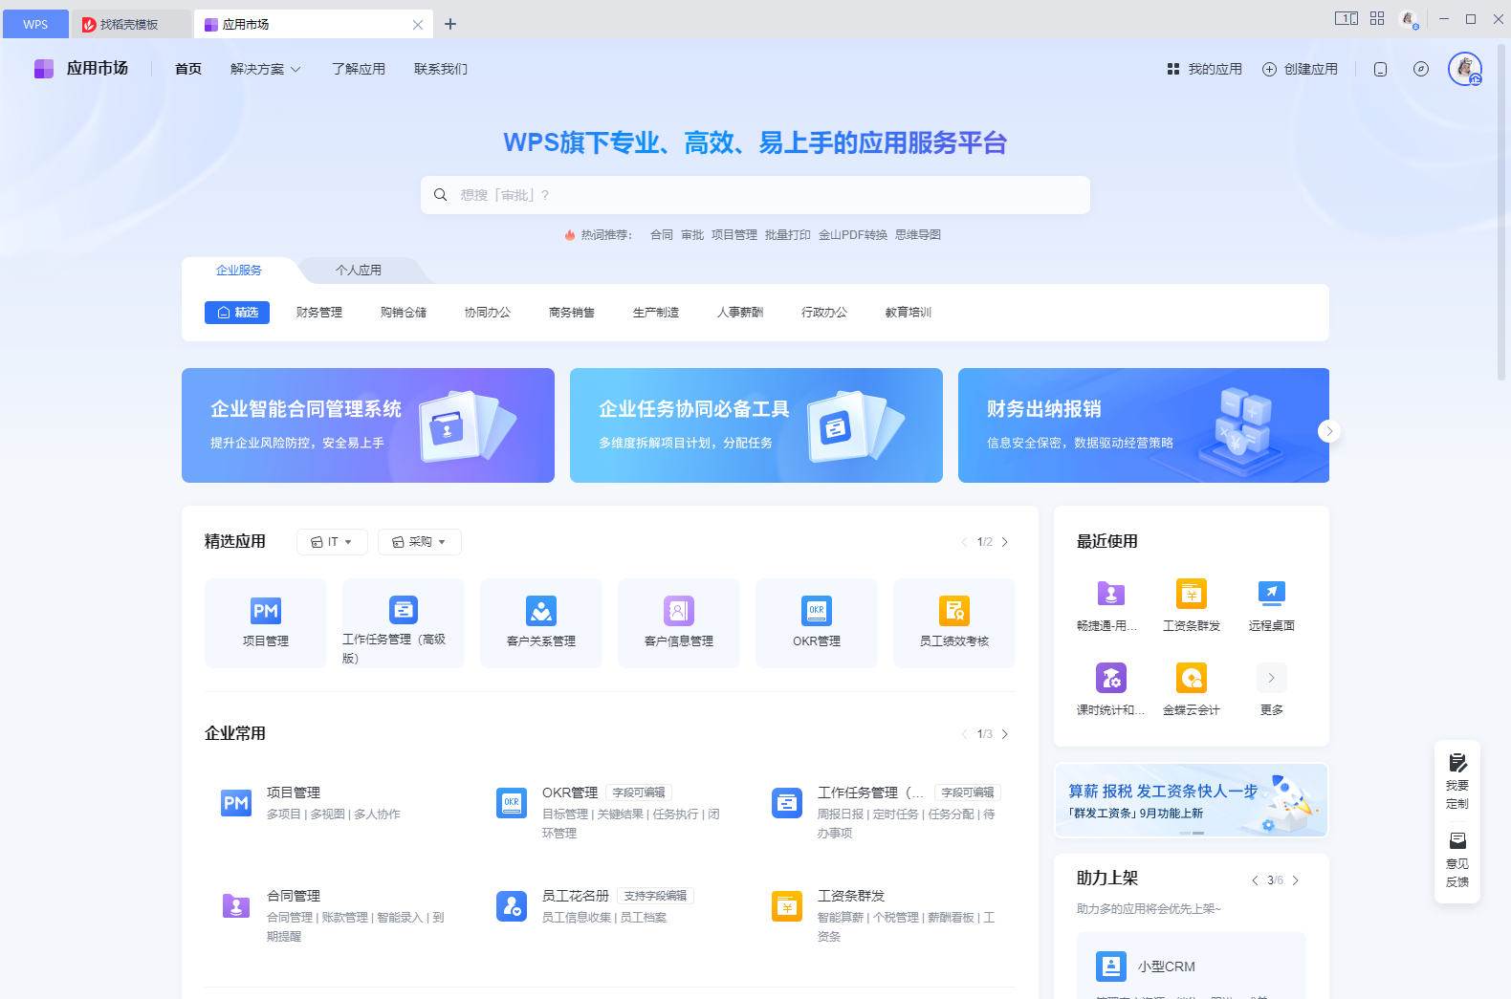Click into the search input field
The height and width of the screenshot is (999, 1511).
(755, 195)
